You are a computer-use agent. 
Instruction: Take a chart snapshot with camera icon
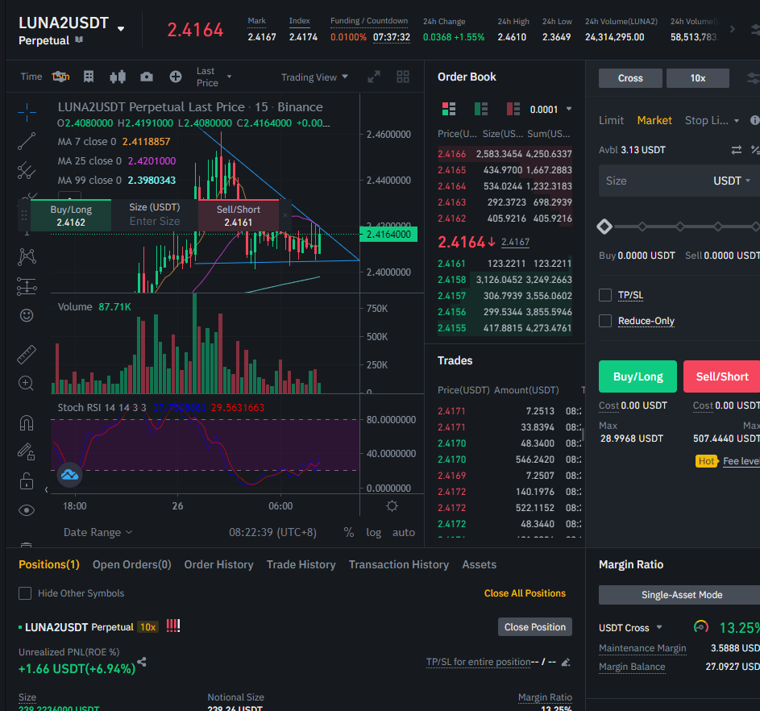(x=147, y=77)
